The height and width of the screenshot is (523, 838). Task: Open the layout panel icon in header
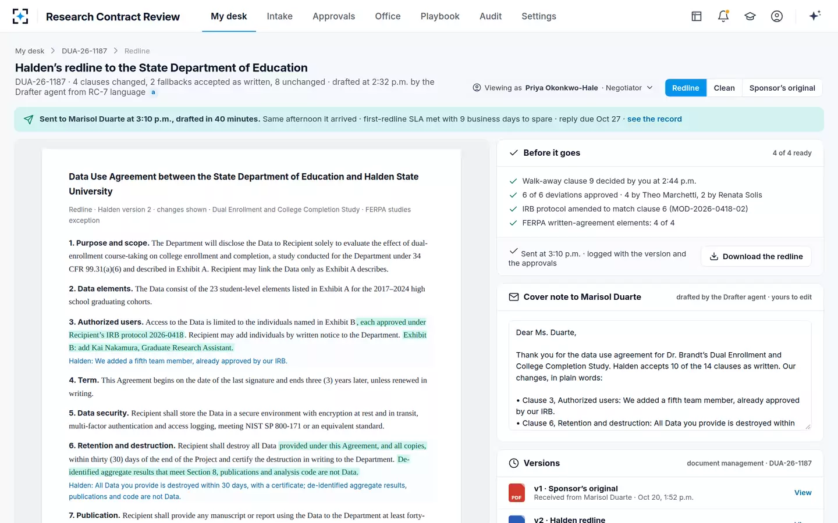[x=697, y=16]
